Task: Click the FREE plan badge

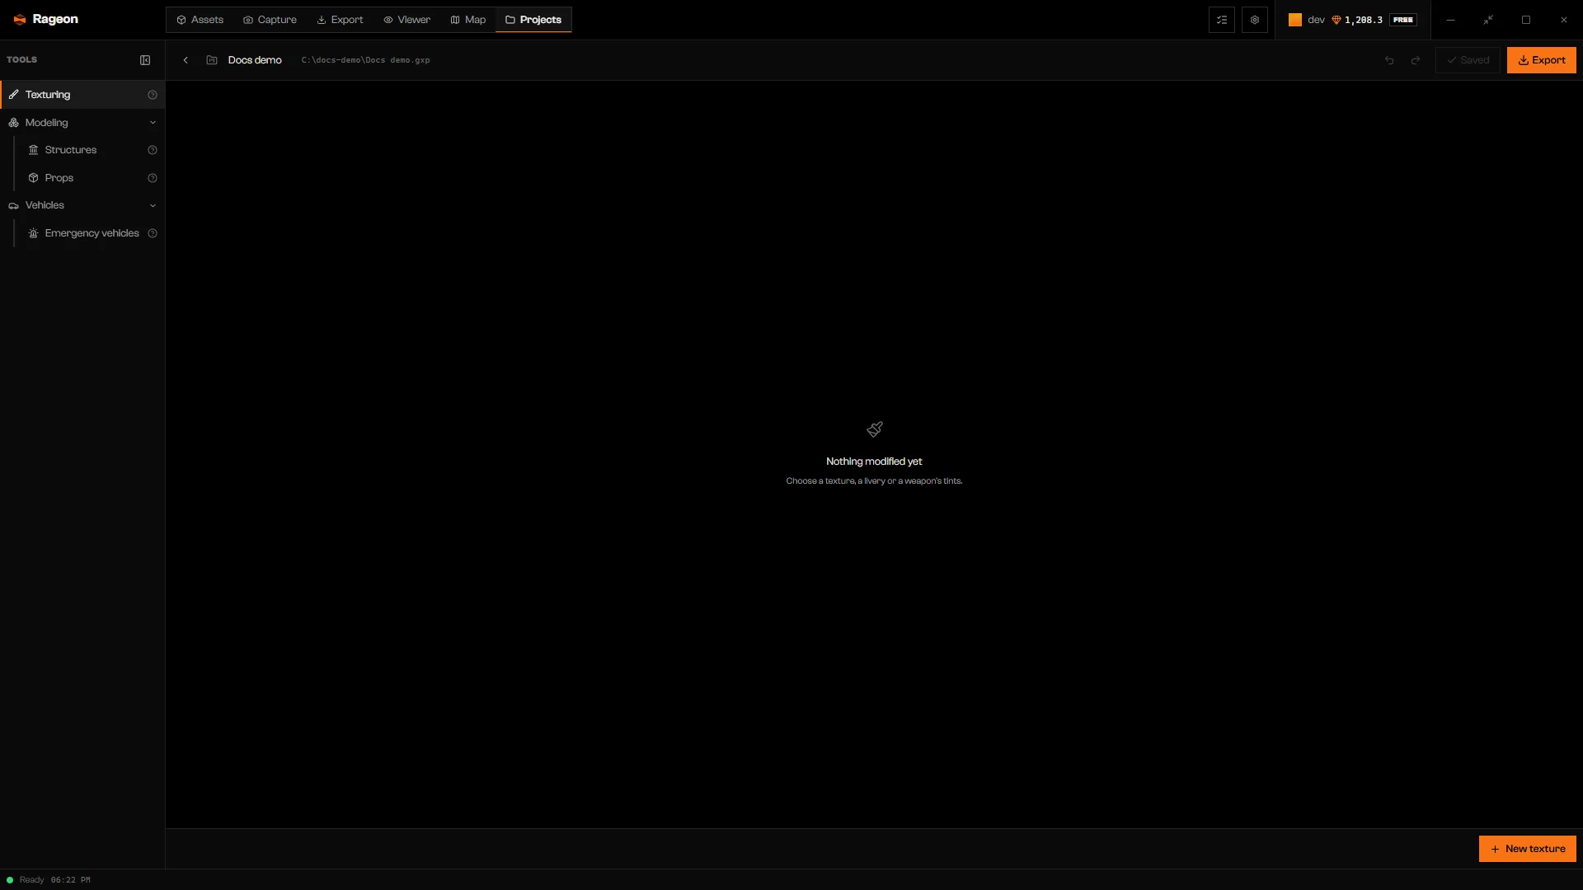Action: point(1403,20)
